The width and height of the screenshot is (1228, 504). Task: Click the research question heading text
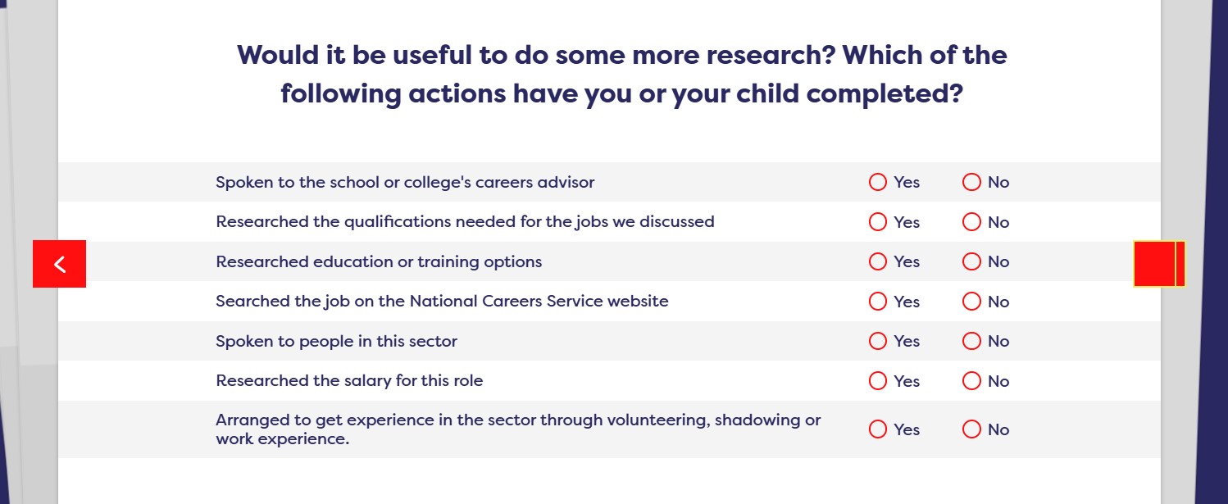point(621,74)
